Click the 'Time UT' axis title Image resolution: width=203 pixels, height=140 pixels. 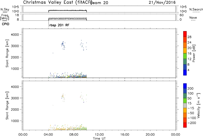[99, 138]
